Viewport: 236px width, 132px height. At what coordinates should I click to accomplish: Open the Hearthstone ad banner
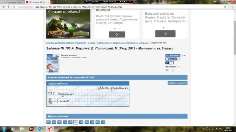[x=68, y=24]
